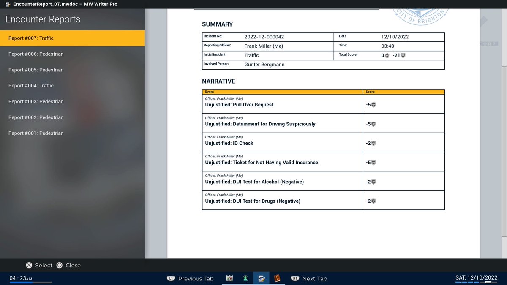Open Report #006: Pedestrian

(x=72, y=54)
